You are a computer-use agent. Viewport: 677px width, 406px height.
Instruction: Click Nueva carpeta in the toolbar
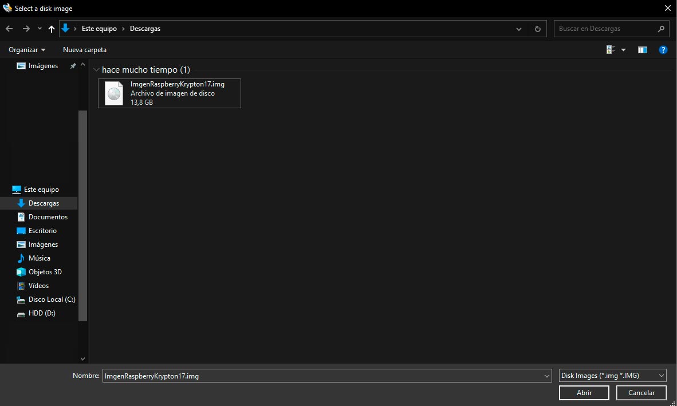pos(84,50)
